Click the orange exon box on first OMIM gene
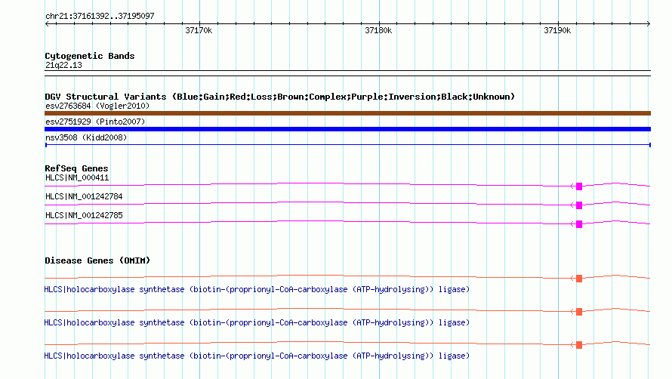672x379 pixels. tap(579, 279)
